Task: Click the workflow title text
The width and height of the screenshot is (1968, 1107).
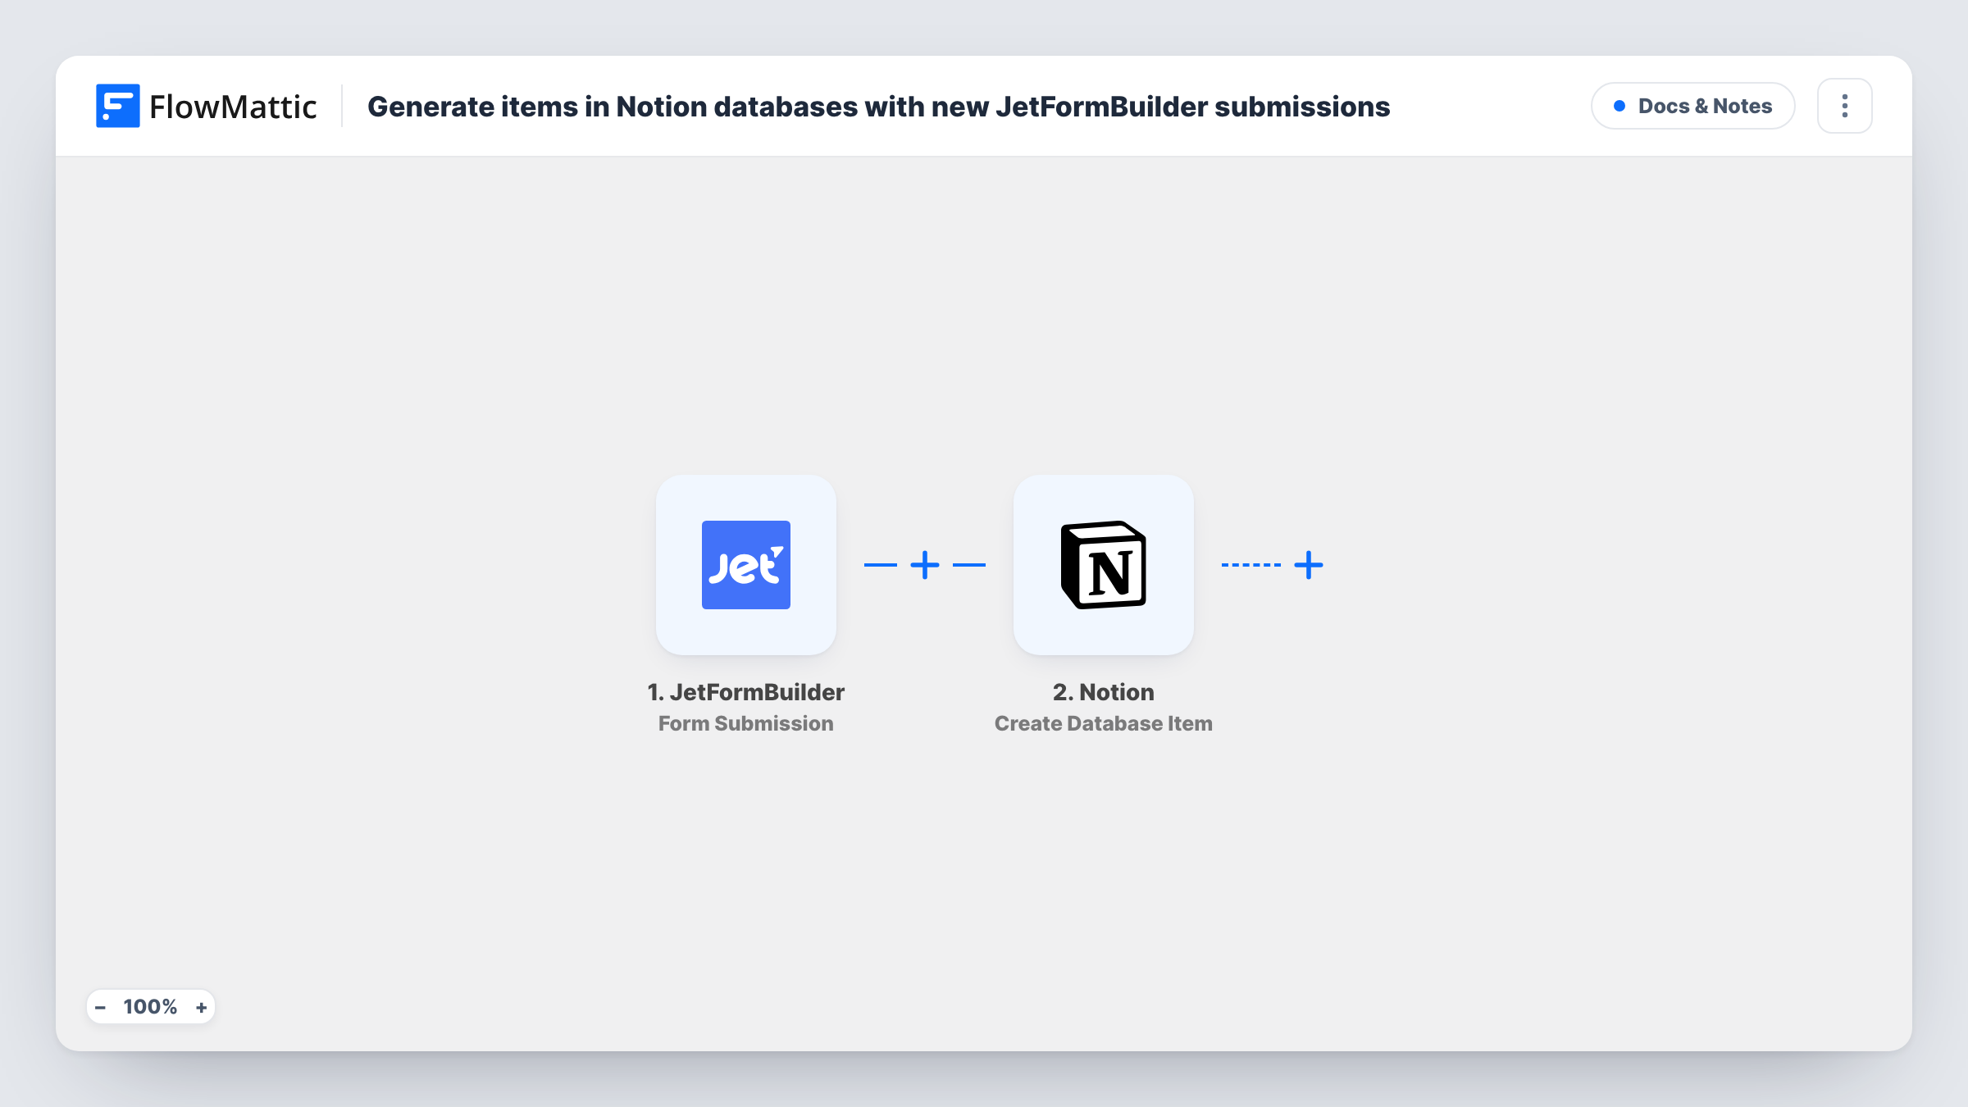Action: [878, 107]
